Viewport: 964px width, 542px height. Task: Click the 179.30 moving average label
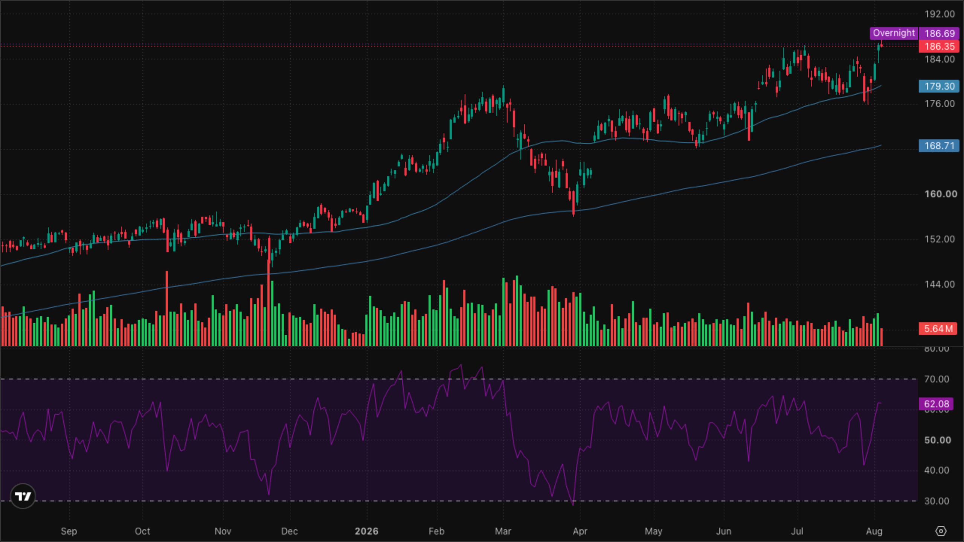pyautogui.click(x=939, y=86)
